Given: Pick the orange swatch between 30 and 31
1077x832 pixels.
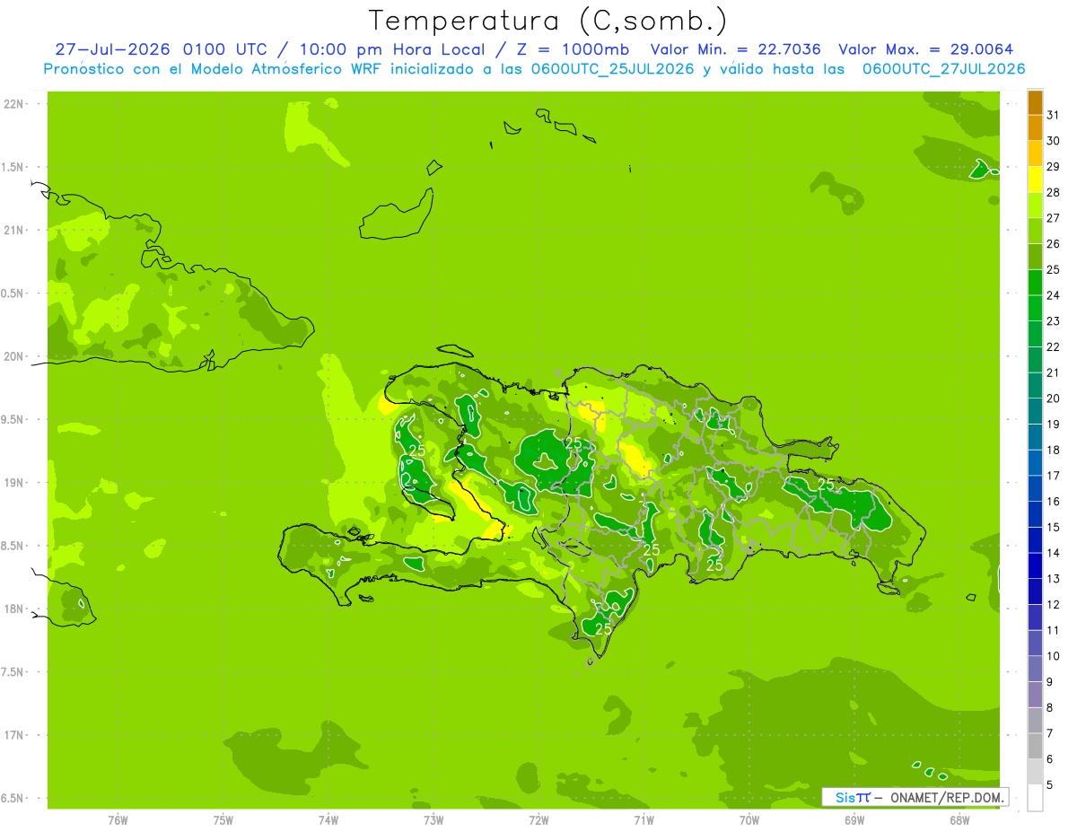Looking at the screenshot, I should (x=1035, y=127).
